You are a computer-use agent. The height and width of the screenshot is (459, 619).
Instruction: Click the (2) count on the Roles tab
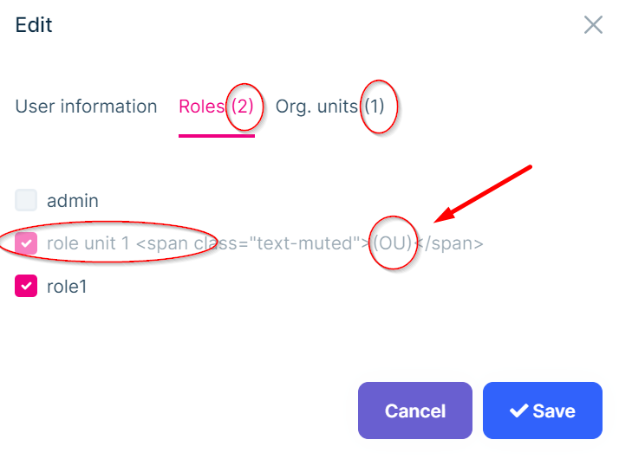click(x=240, y=107)
